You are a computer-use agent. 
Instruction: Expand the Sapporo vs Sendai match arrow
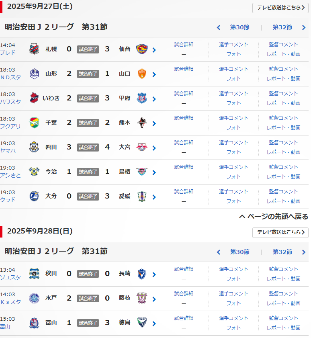coord(154,50)
